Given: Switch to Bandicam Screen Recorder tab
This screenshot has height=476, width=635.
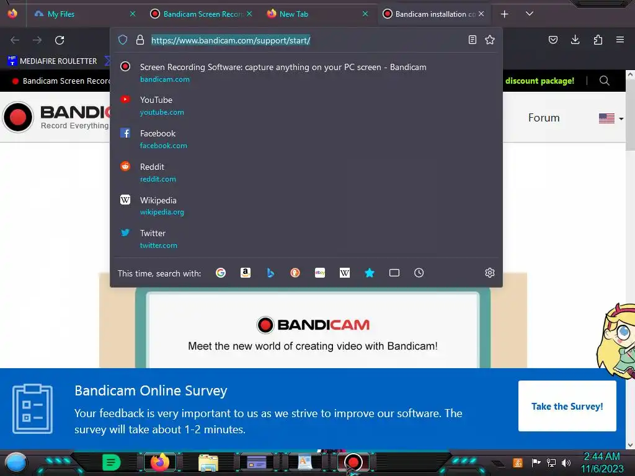Looking at the screenshot, I should pyautogui.click(x=201, y=14).
